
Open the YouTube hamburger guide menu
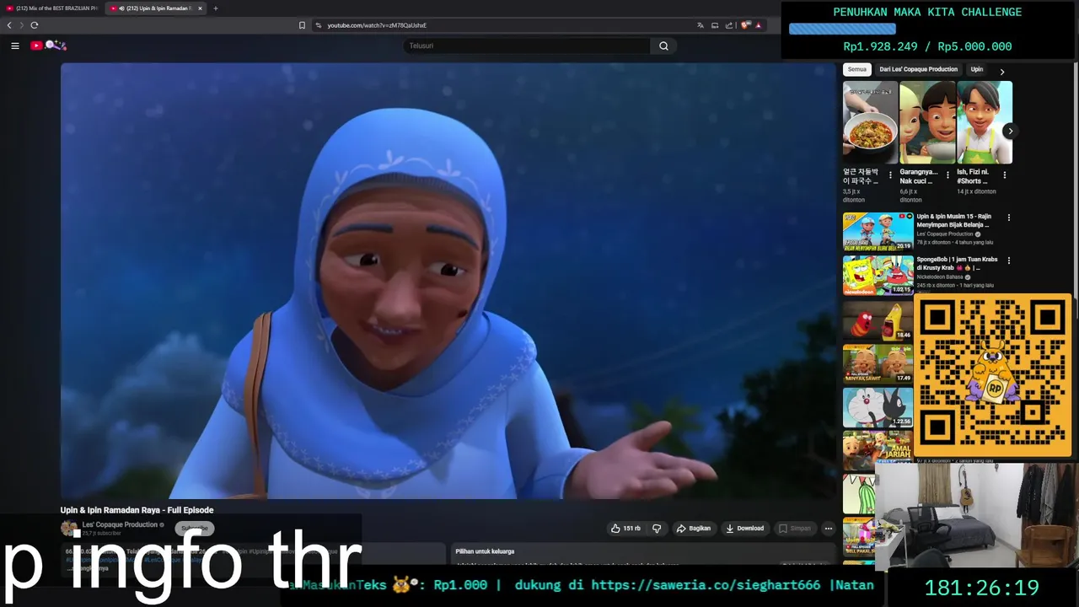point(14,46)
